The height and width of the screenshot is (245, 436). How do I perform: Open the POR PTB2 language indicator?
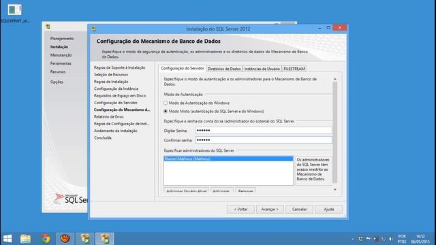(402, 239)
